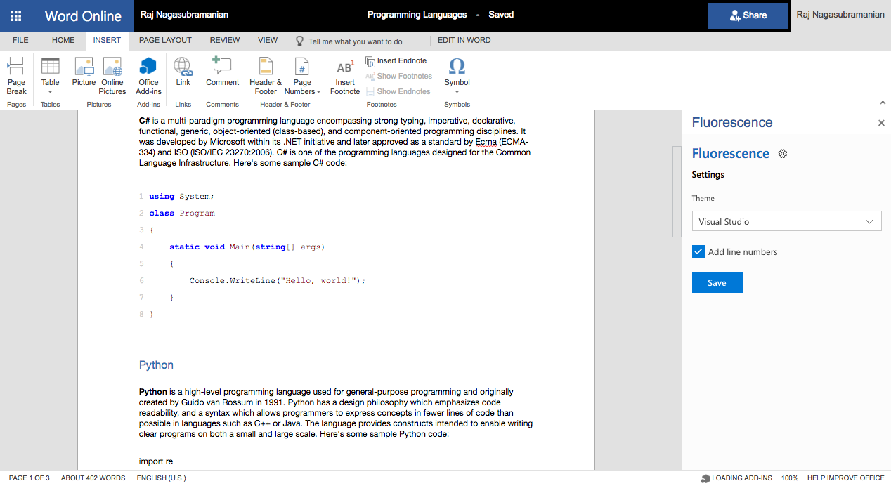Open Fluorescence settings gear icon
This screenshot has height=486, width=891.
pos(783,154)
